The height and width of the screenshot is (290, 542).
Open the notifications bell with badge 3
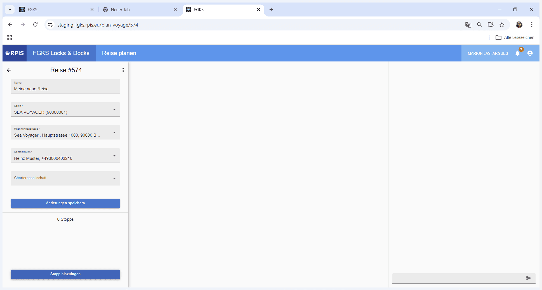click(518, 53)
